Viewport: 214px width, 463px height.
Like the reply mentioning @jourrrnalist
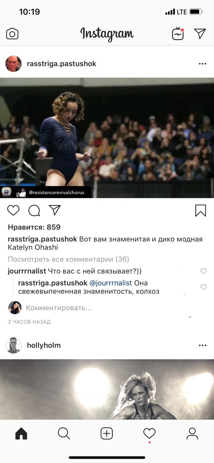(x=203, y=287)
